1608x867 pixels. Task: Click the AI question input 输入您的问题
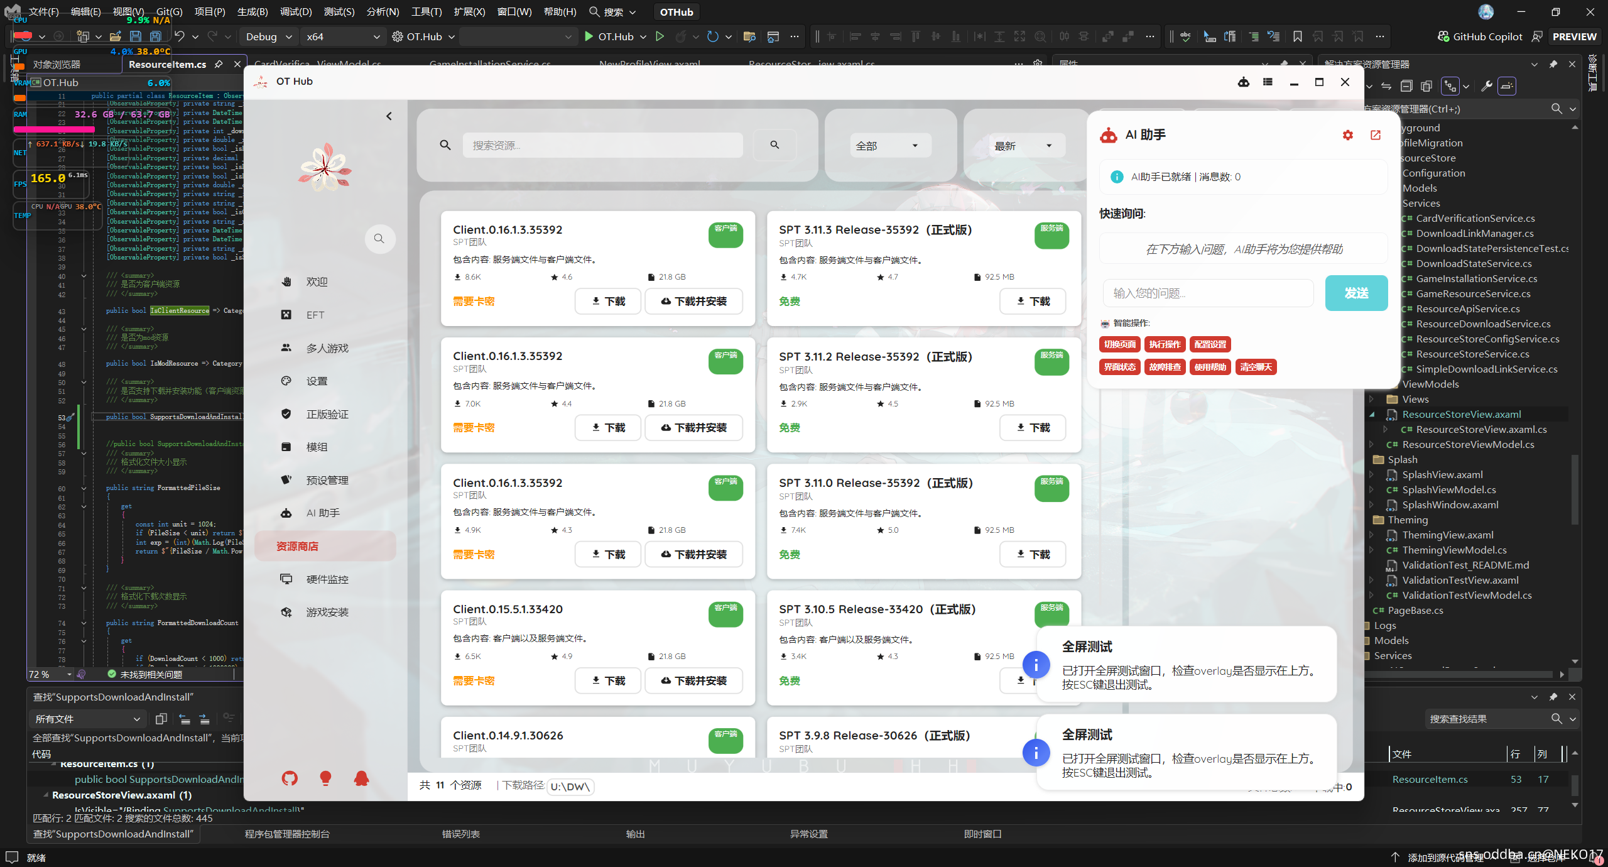pos(1208,293)
